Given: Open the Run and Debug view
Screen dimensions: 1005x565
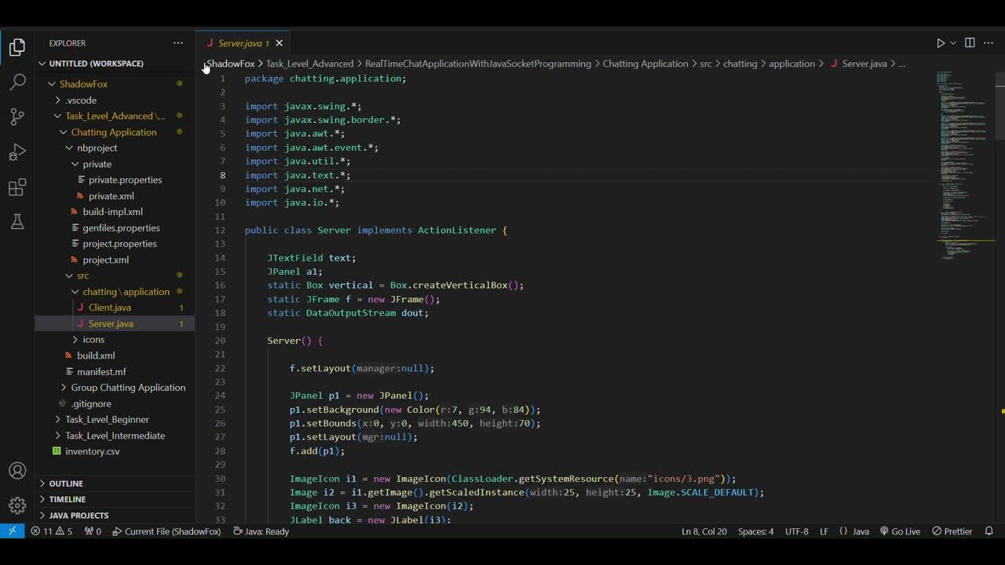Looking at the screenshot, I should click(17, 152).
